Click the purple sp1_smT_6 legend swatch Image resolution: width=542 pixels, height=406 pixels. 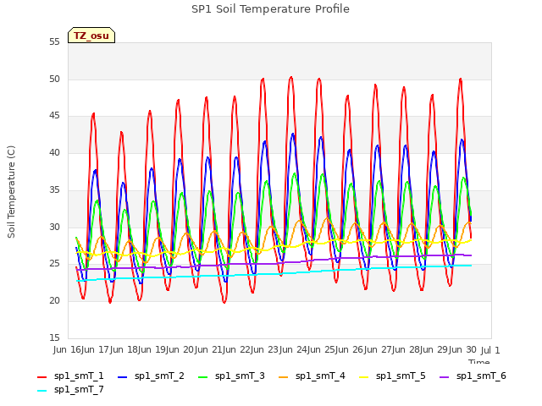pos(444,377)
